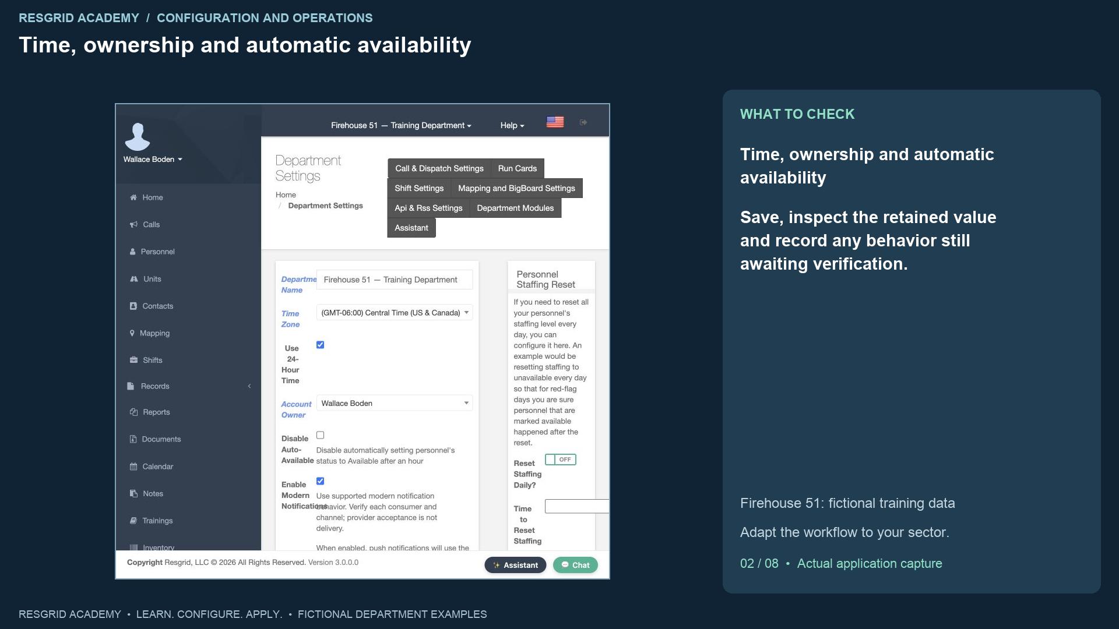Open Call & Dispatch Settings tab

point(439,168)
